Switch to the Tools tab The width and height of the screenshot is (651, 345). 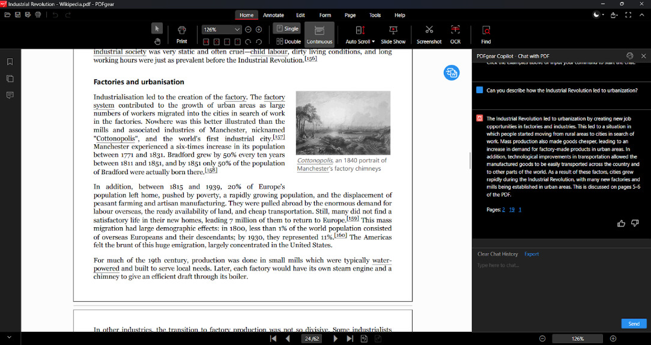[x=375, y=15]
